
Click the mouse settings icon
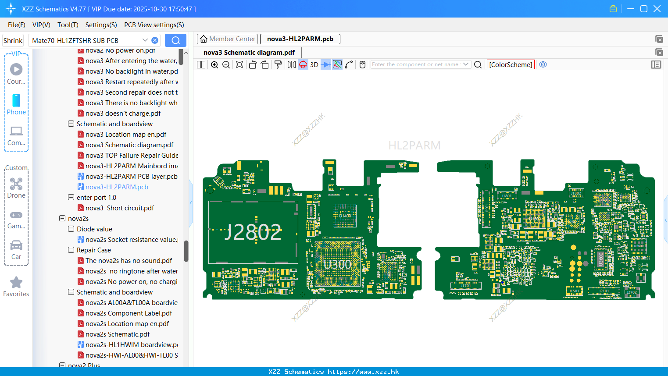[x=362, y=65]
